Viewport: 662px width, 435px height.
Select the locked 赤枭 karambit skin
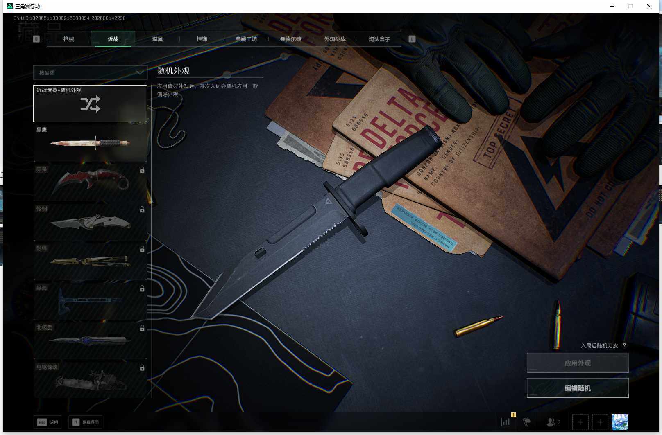tap(90, 183)
